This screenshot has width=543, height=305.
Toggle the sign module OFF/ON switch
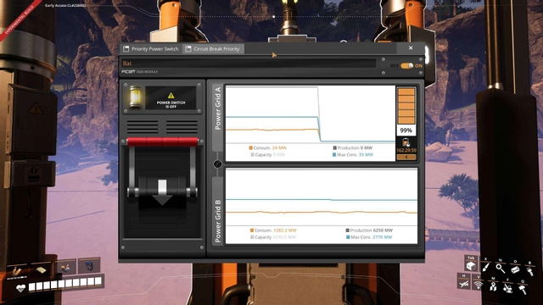pyautogui.click(x=407, y=66)
